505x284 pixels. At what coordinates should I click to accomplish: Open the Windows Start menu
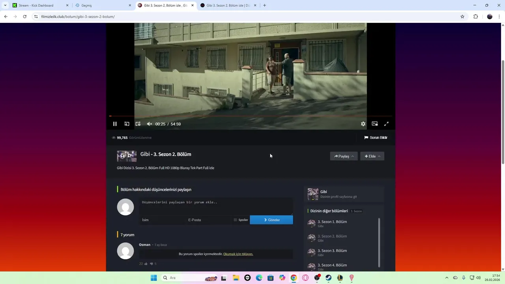(x=153, y=278)
